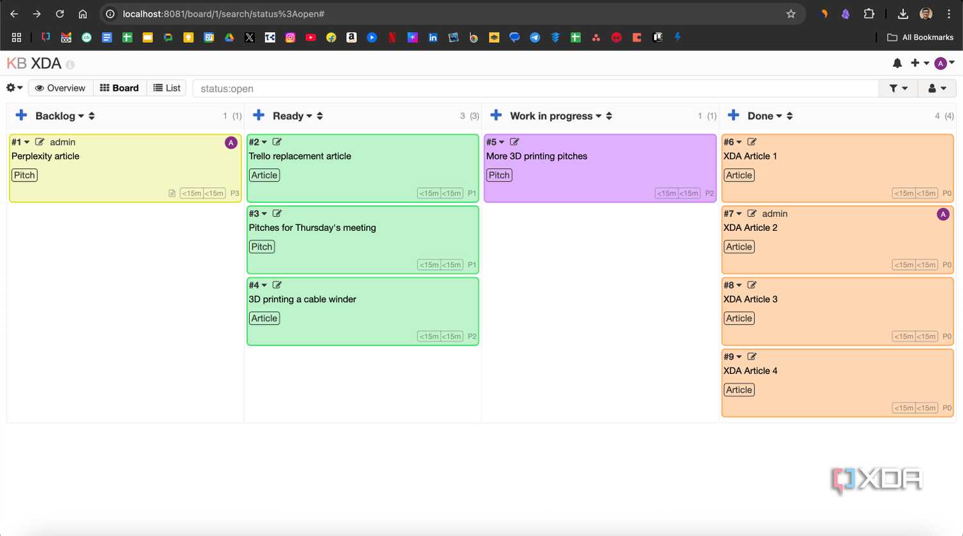Image resolution: width=963 pixels, height=536 pixels.
Task: Open the user filter dropdown
Action: coord(937,88)
